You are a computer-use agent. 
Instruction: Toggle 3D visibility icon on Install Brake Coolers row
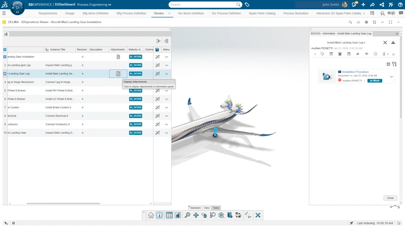click(x=157, y=108)
